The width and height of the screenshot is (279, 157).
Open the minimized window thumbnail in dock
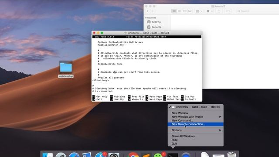tap(218, 155)
